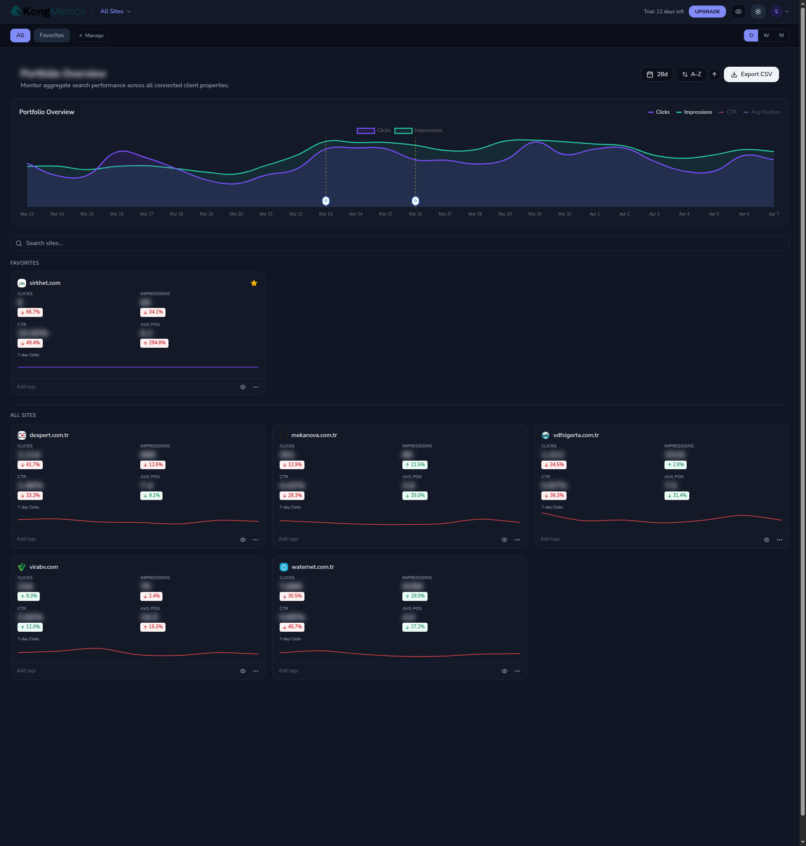
Task: Click the UPGRADE button
Action: click(707, 12)
